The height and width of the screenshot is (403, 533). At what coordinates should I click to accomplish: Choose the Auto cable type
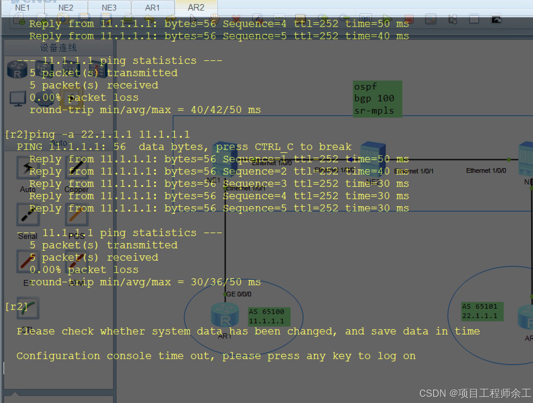[28, 168]
